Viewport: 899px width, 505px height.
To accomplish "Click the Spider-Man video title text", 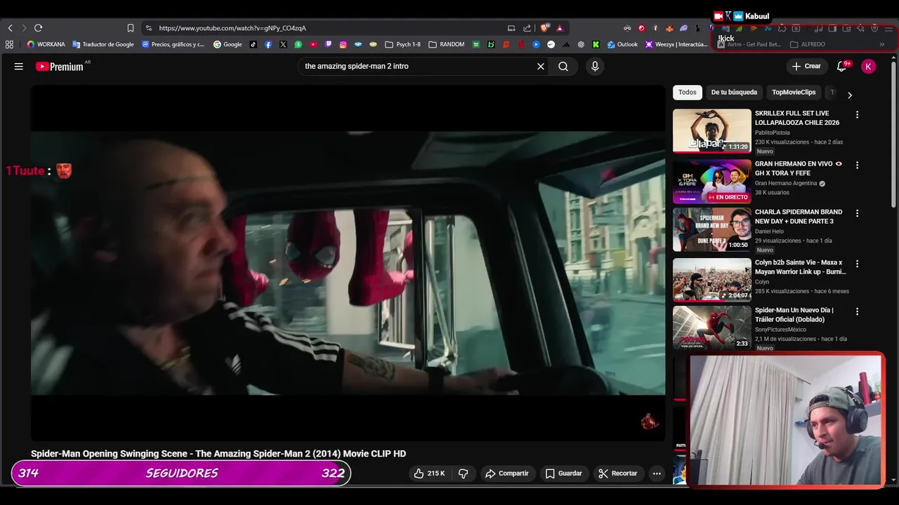I will (x=218, y=454).
